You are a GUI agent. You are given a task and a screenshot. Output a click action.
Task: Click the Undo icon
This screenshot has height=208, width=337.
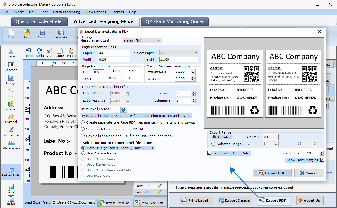28,52
